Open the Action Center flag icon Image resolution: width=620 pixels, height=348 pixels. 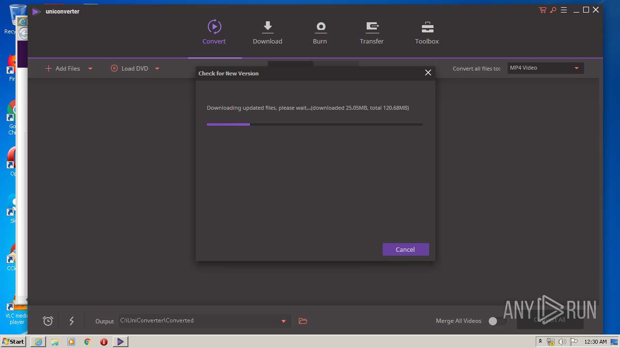(574, 342)
